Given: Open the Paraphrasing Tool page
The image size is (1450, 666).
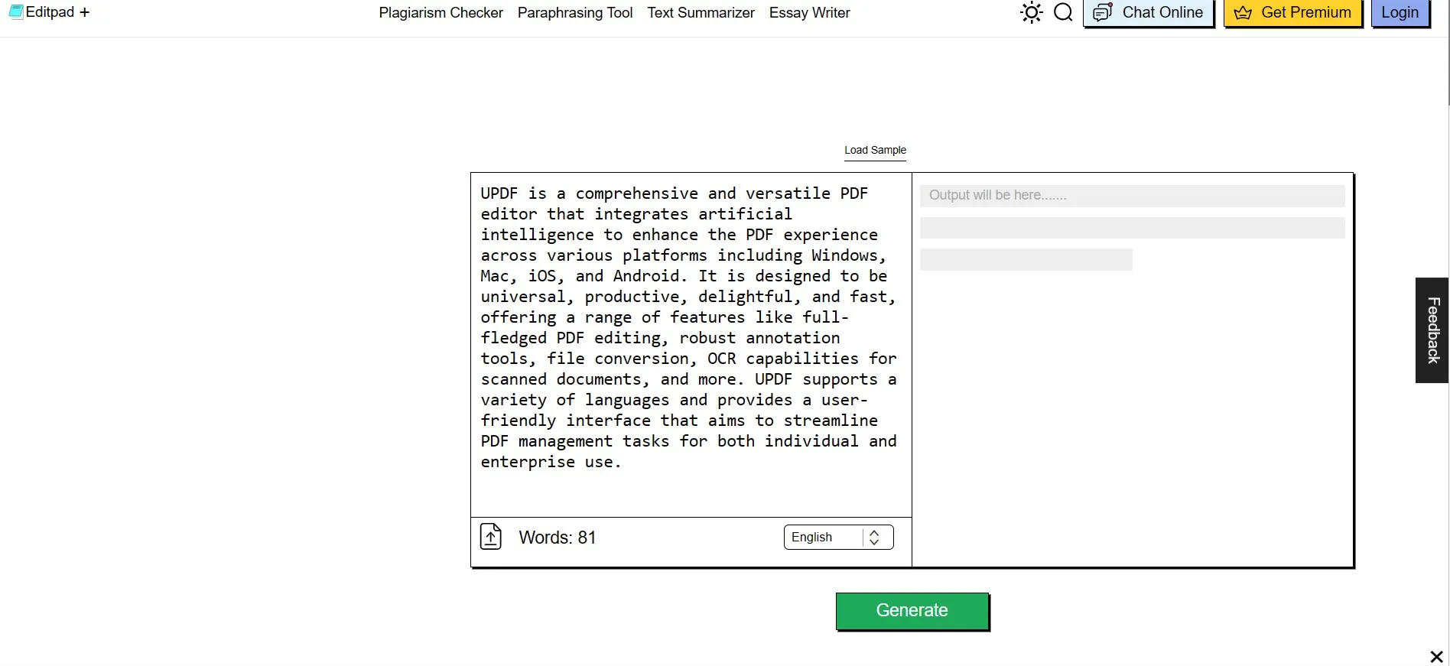Looking at the screenshot, I should click(575, 13).
